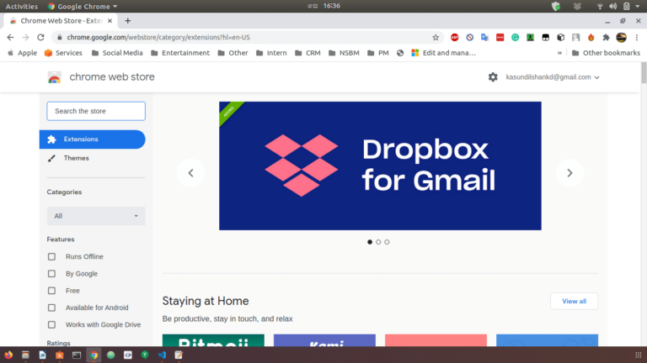Open Ubuntu Software from the dock
The width and height of the screenshot is (647, 363).
coord(60,355)
